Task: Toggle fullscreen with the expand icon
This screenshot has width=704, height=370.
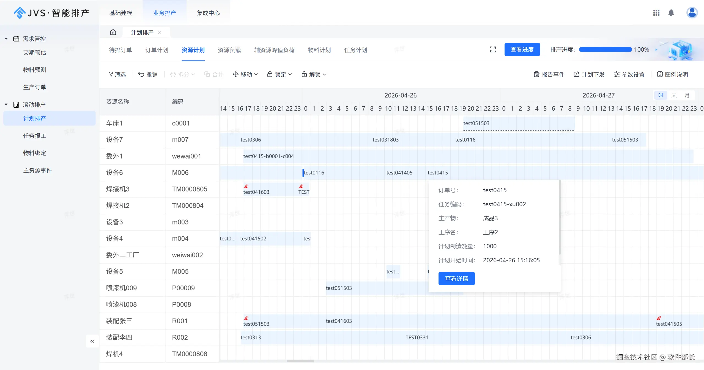Action: coord(493,50)
